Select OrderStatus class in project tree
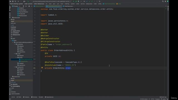The width and height of the screenshot is (178, 100). tap(23, 10)
